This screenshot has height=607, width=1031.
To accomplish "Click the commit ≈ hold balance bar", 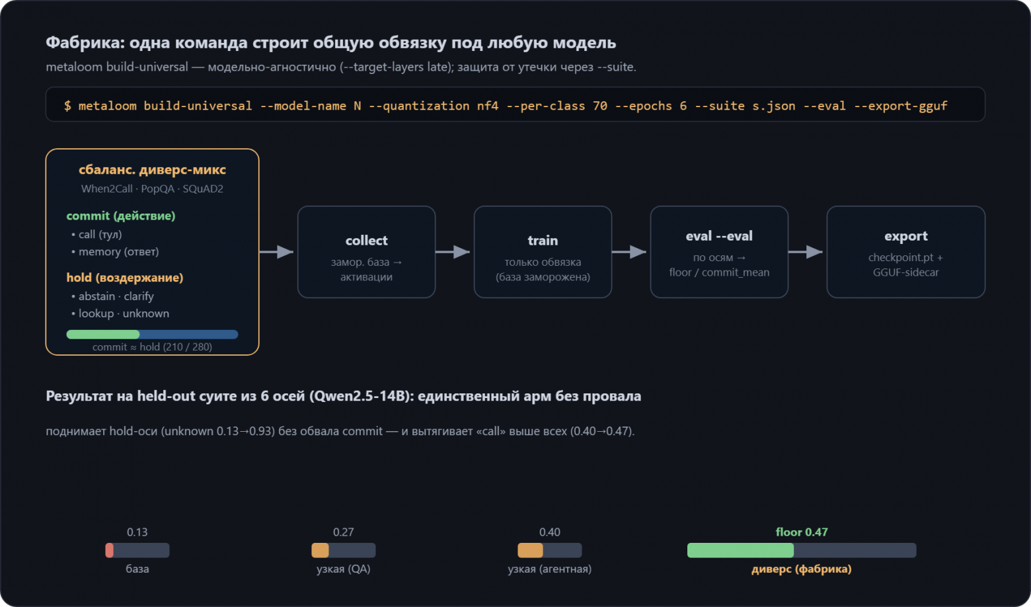I will tap(152, 335).
